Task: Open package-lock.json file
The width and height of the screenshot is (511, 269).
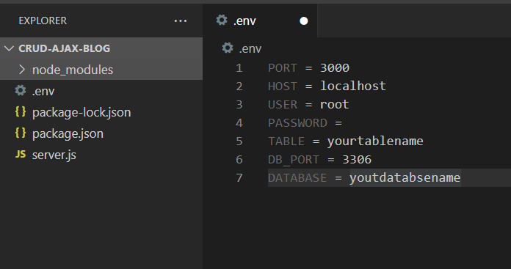Action: click(81, 112)
